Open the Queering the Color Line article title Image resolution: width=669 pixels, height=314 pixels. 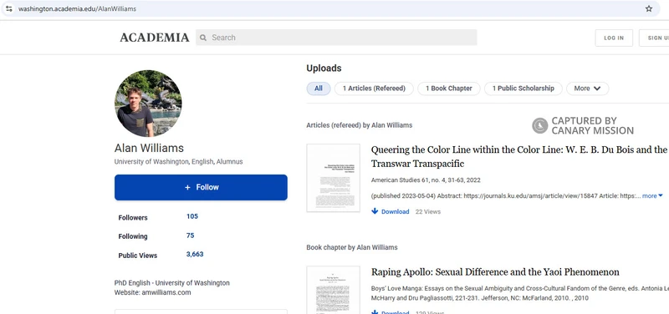(518, 157)
